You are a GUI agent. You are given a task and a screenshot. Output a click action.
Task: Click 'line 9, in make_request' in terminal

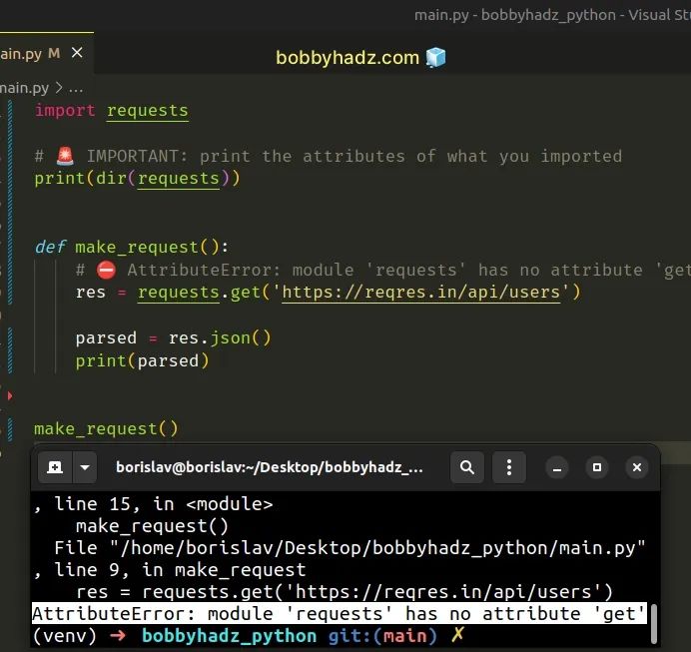pos(180,570)
